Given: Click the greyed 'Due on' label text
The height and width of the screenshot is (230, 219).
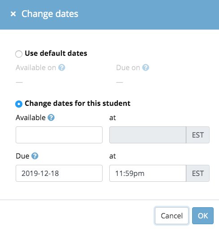Looking at the screenshot, I should 128,67.
